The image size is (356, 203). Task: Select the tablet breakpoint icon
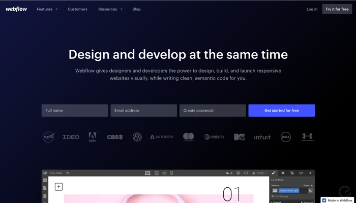click(157, 173)
